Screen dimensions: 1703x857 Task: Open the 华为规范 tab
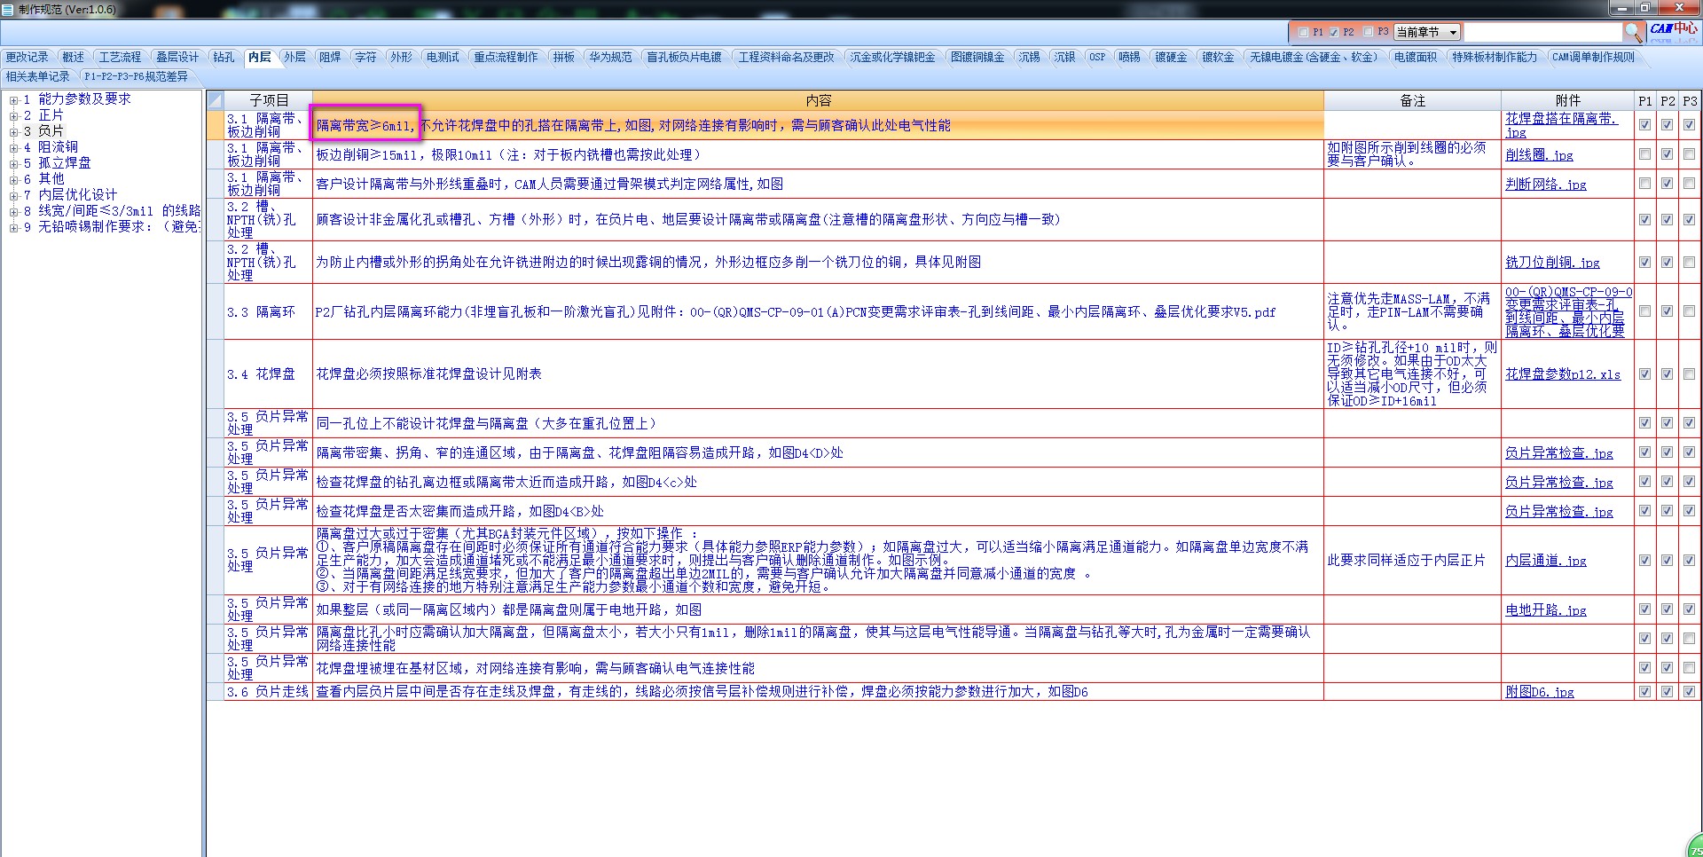610,57
